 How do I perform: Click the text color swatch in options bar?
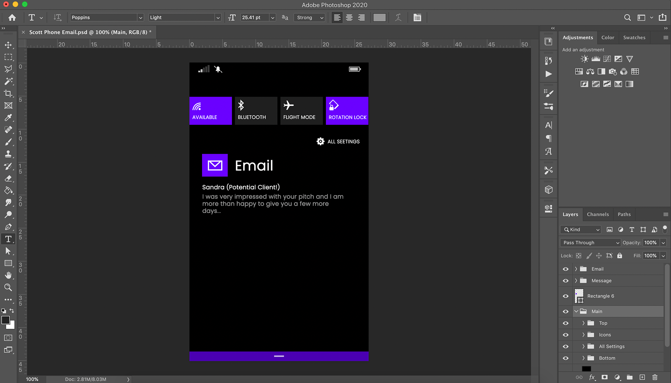tap(379, 17)
